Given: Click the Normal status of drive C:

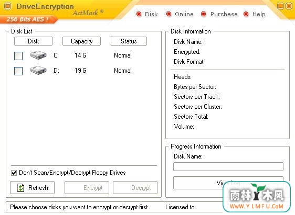Looking at the screenshot, I should pyautogui.click(x=123, y=55).
